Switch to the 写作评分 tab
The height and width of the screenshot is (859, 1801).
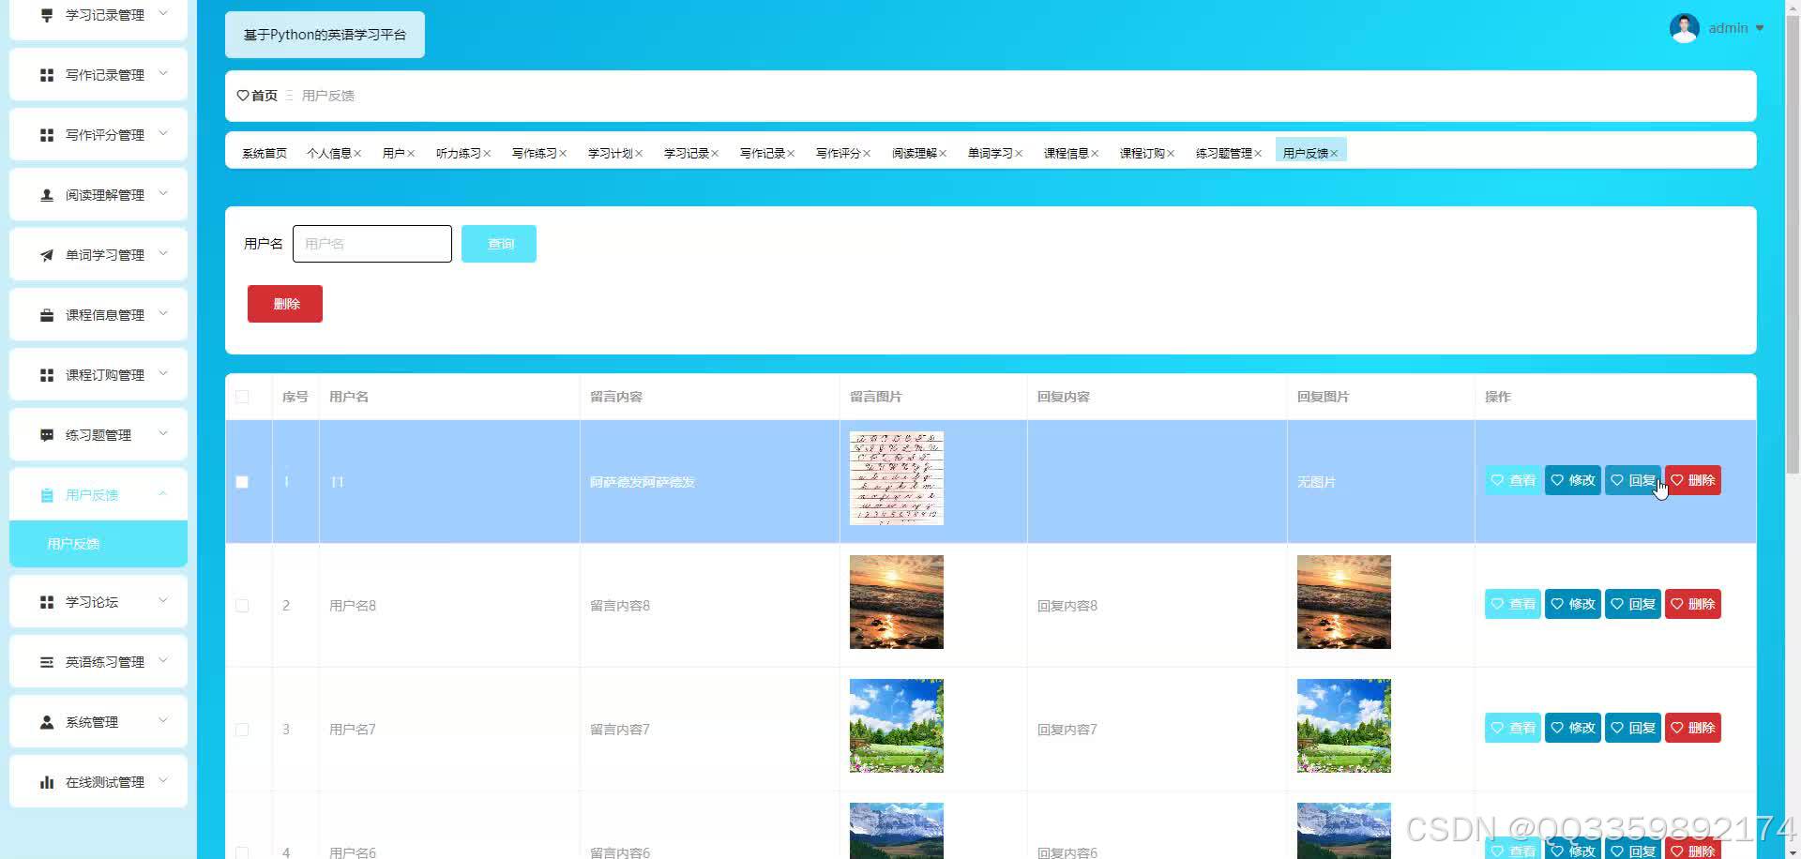[x=839, y=154]
